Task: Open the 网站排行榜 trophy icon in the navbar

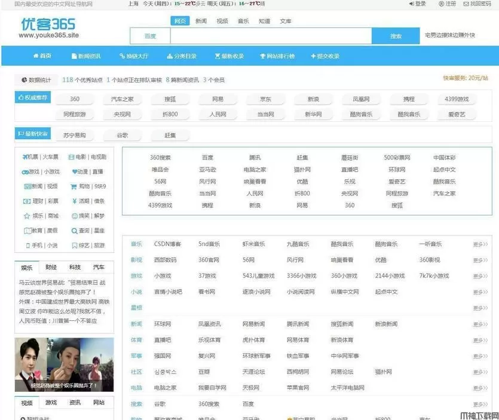Action: 262,56
